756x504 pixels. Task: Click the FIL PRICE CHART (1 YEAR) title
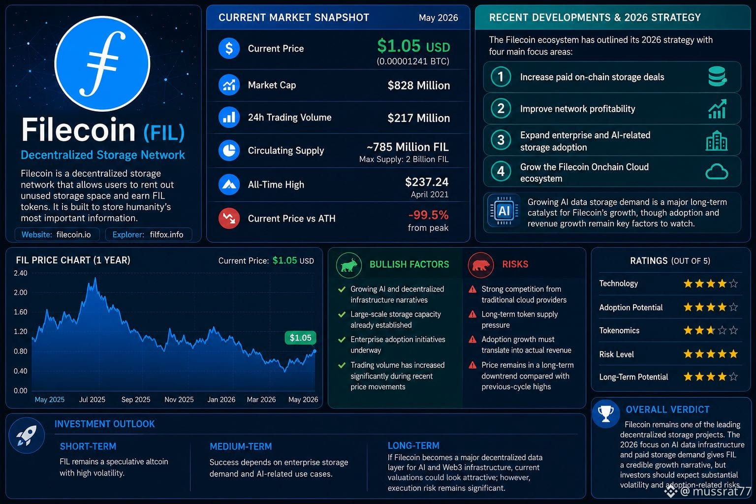(x=73, y=260)
